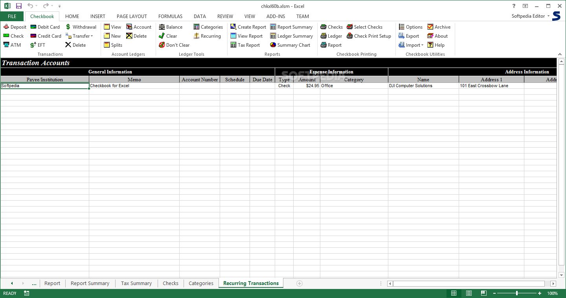Screen dimensions: 566x298
Task: Show the Summary Chart
Action: click(290, 45)
